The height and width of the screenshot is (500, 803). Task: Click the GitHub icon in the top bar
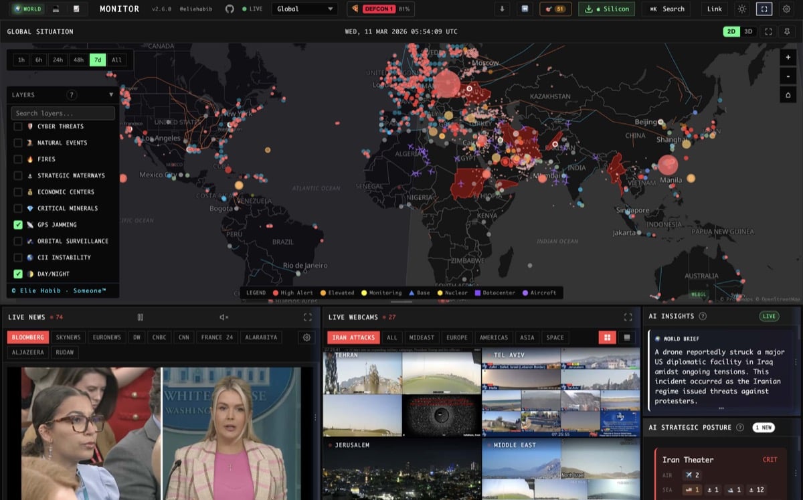[x=231, y=9]
